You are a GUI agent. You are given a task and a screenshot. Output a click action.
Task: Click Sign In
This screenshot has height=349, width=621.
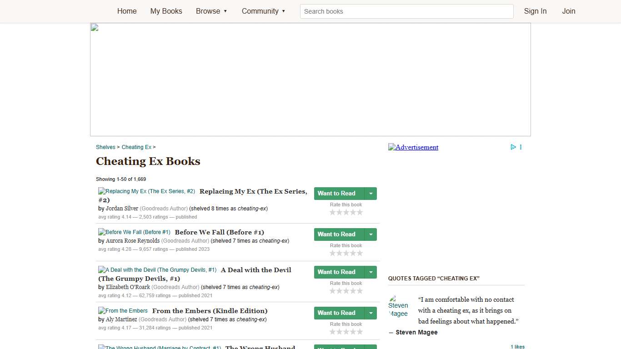tap(535, 11)
